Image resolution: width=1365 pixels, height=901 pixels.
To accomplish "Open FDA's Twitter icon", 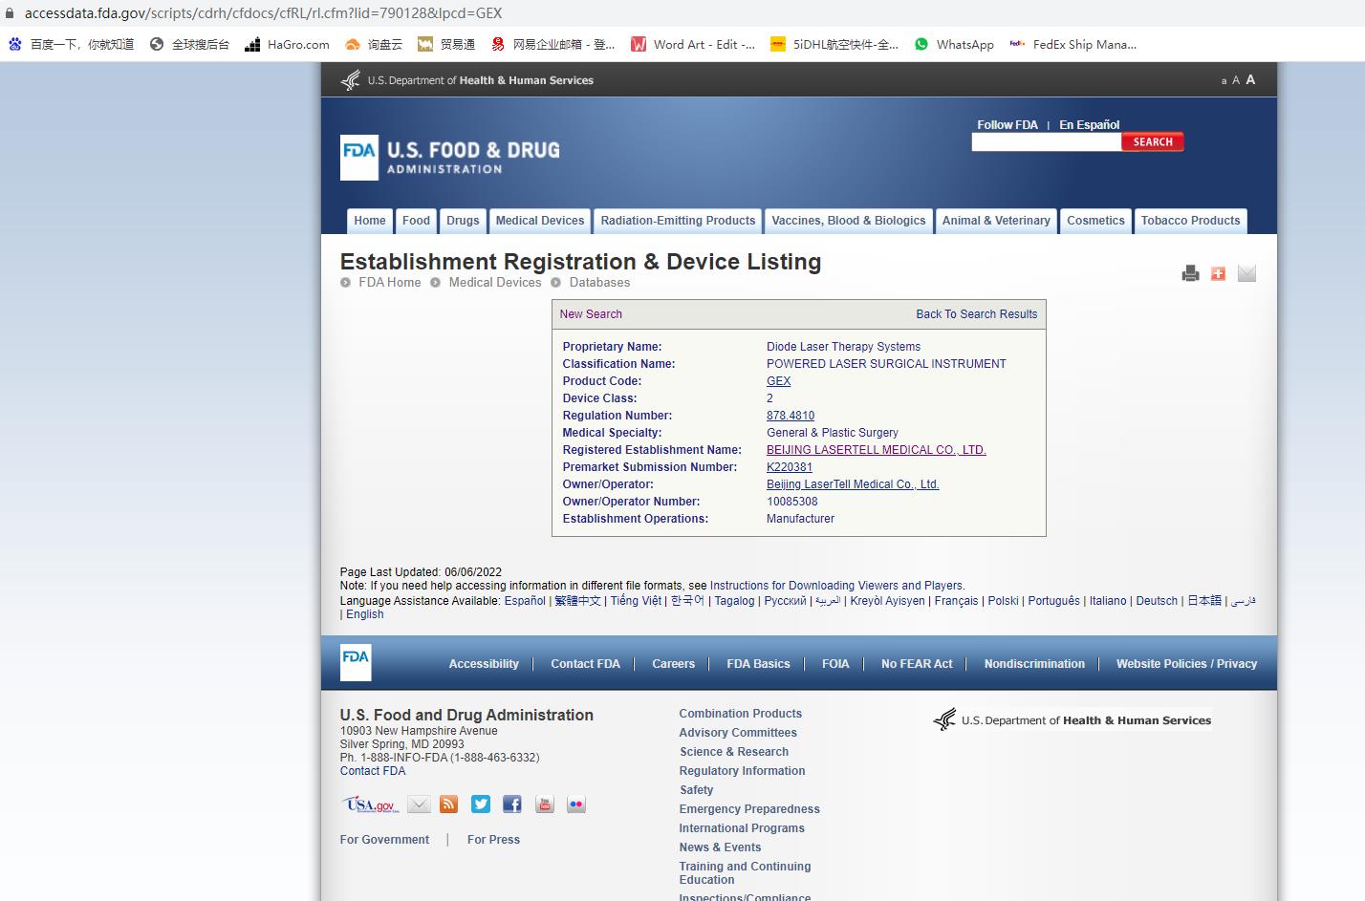I will (481, 804).
